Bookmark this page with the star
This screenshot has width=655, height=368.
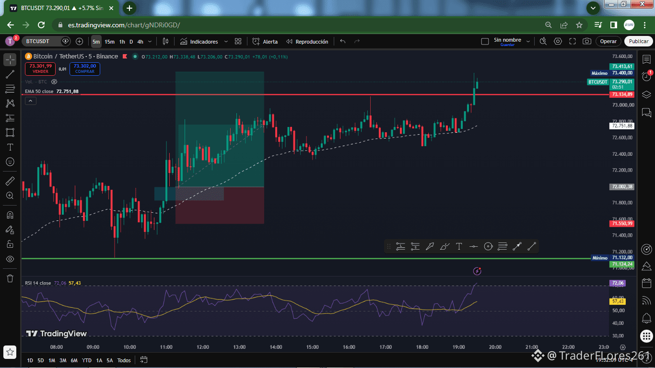click(x=579, y=25)
